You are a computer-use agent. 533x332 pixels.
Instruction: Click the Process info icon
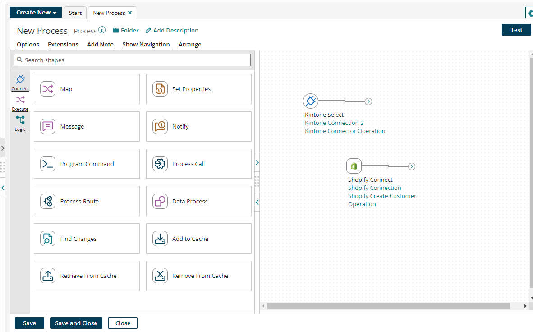[x=102, y=30]
